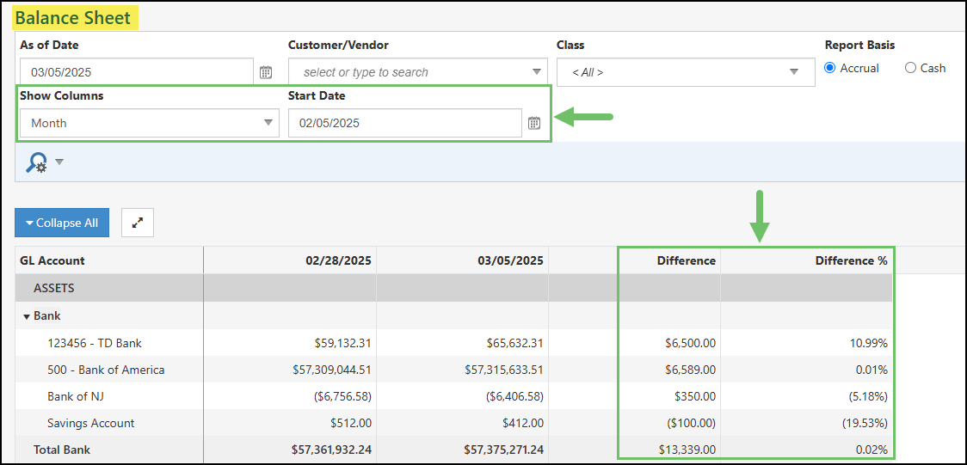967x465 pixels.
Task: Click the Total Bank row label
Action: click(62, 450)
